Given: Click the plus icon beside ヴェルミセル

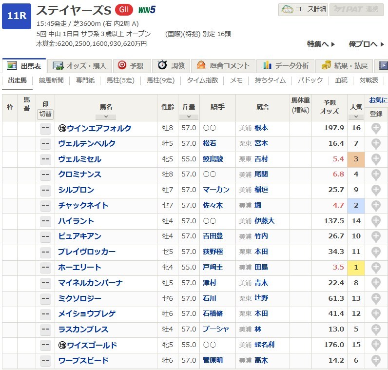Looking at the screenshot, I should [x=375, y=159].
